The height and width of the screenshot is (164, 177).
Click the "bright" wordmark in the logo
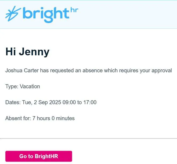click(x=46, y=14)
